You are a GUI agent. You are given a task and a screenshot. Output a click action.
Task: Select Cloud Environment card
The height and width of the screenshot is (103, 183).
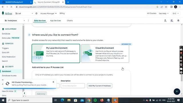click(x=105, y=54)
